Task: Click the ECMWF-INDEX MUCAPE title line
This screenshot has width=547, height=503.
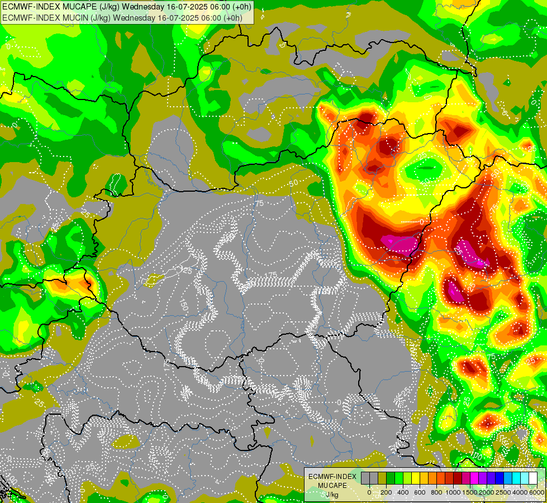Action: point(126,6)
